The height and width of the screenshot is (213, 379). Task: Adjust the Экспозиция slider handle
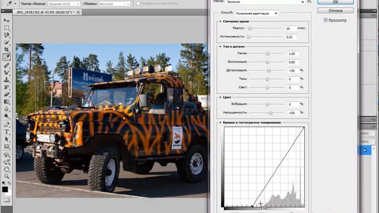267,62
